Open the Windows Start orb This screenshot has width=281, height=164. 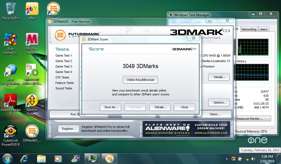point(7,159)
